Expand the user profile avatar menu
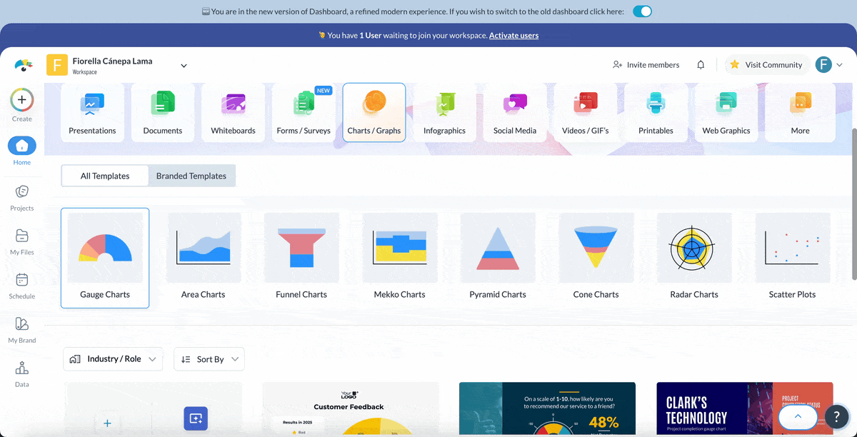Image resolution: width=857 pixels, height=437 pixels. coord(829,65)
